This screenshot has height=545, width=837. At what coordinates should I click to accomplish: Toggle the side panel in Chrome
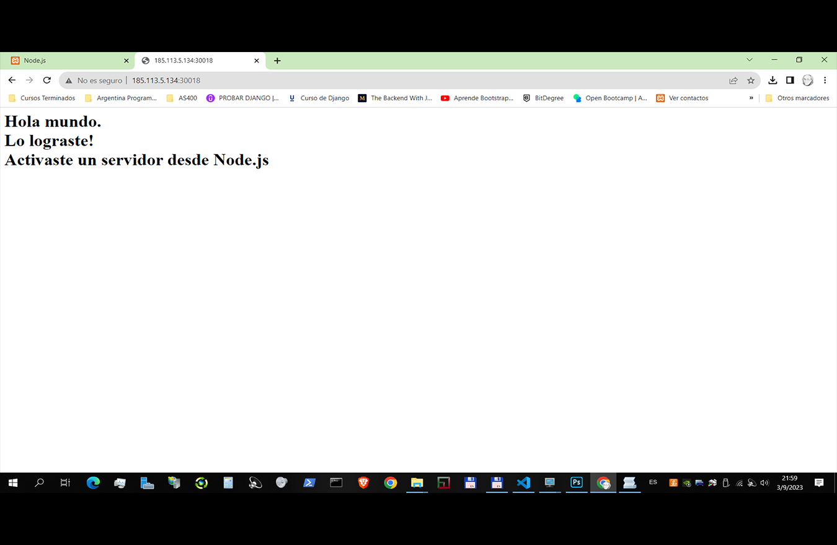[790, 81]
